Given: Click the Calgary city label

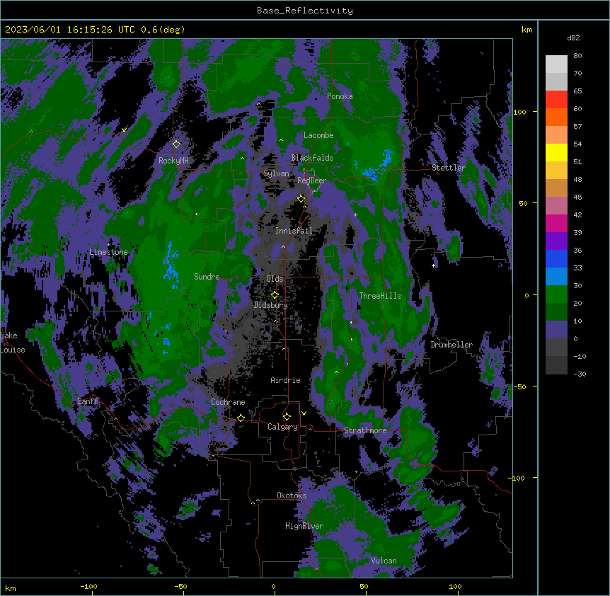Looking at the screenshot, I should pos(282,427).
